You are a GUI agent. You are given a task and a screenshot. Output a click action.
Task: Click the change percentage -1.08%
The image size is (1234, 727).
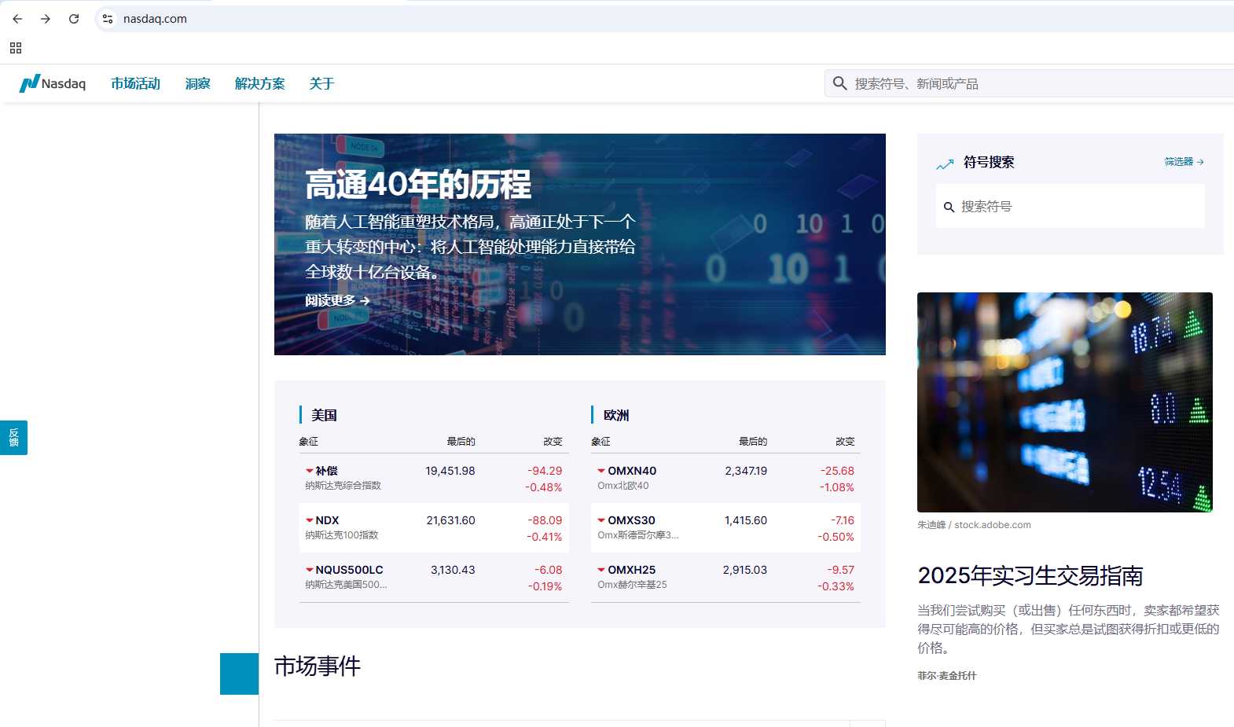[837, 487]
